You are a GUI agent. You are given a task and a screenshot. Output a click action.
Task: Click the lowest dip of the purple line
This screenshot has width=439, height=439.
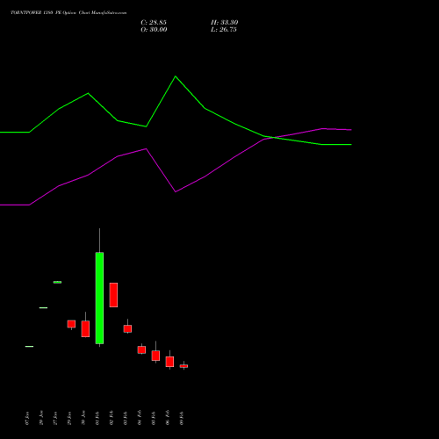tap(176, 191)
